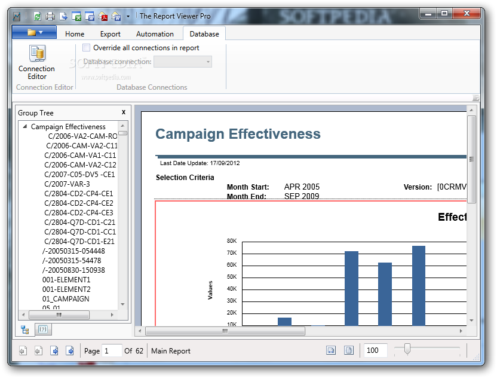Open the quick access toolbar customize arrow
This screenshot has width=497, height=378.
coord(128,16)
